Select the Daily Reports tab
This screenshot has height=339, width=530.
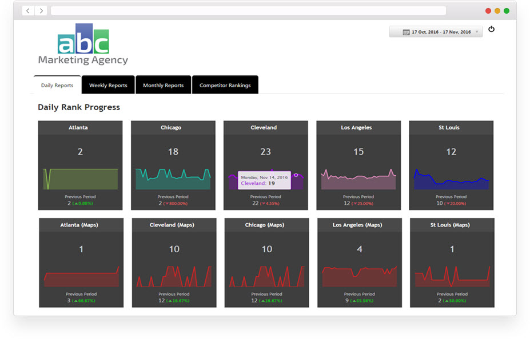(x=57, y=85)
